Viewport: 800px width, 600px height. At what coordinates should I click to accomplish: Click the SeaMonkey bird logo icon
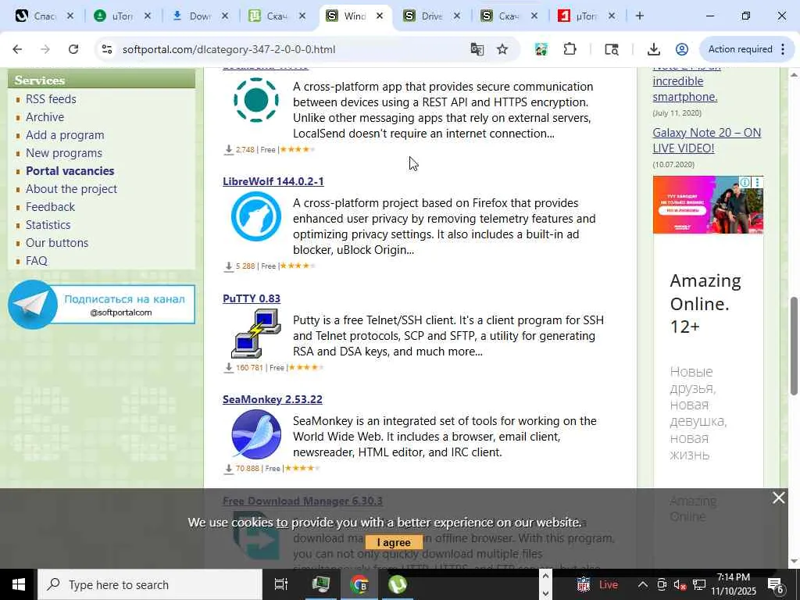pyautogui.click(x=256, y=434)
